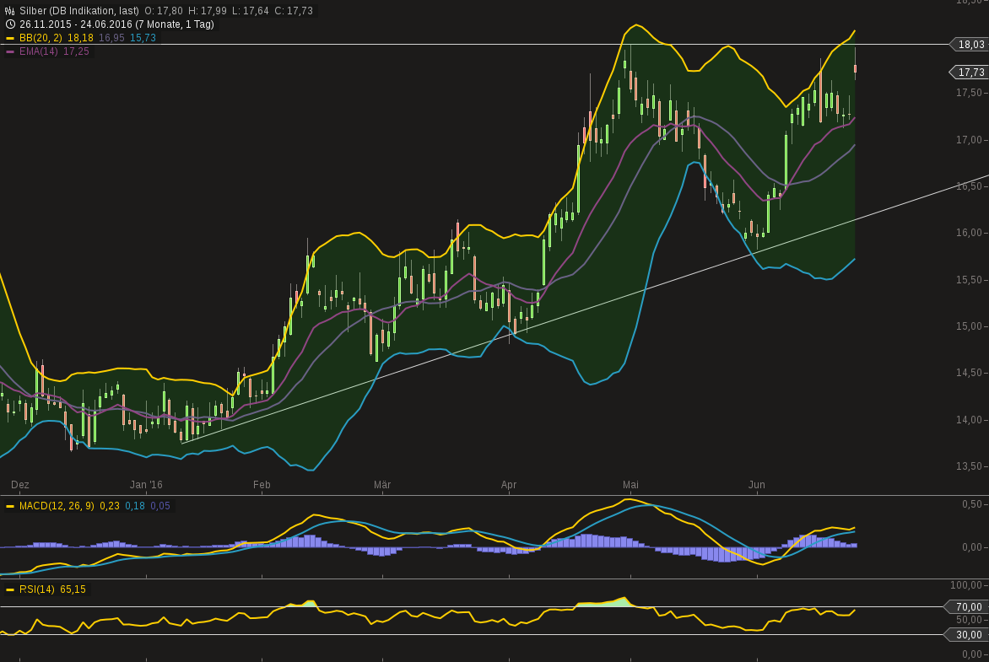Toggle the MACD(12, 26, 9) indicator legend

[59, 505]
